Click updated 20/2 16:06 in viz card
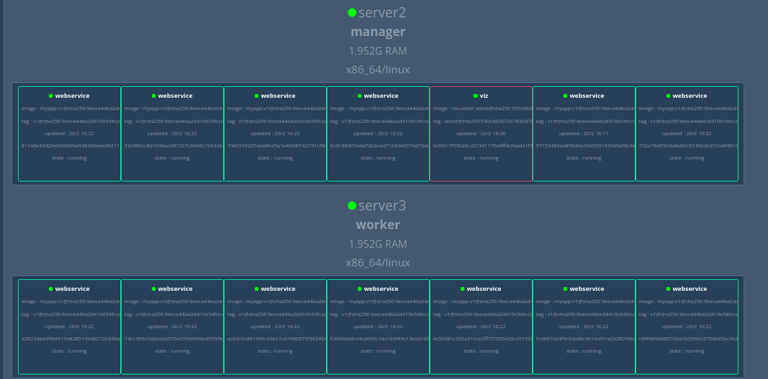768x379 pixels. [x=481, y=133]
